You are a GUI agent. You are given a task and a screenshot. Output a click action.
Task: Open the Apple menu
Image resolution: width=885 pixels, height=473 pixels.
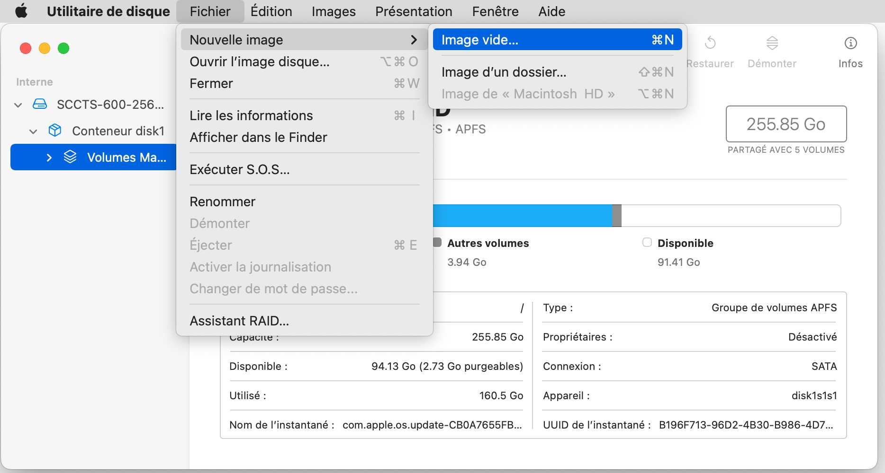click(21, 11)
